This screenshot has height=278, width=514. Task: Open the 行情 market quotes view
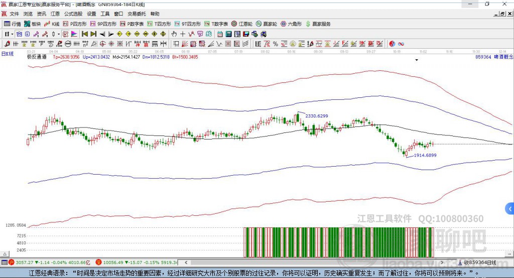click(13, 24)
